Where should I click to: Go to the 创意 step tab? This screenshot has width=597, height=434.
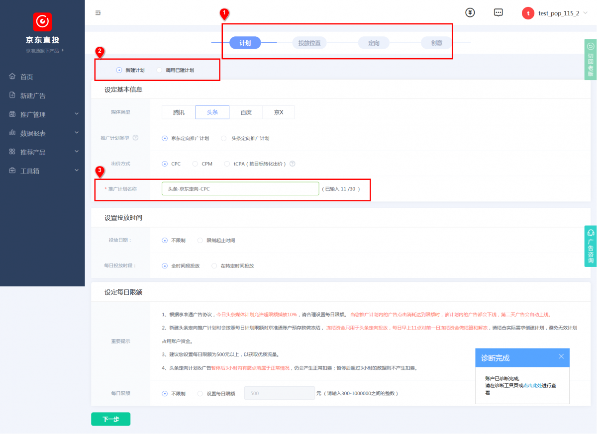[437, 43]
